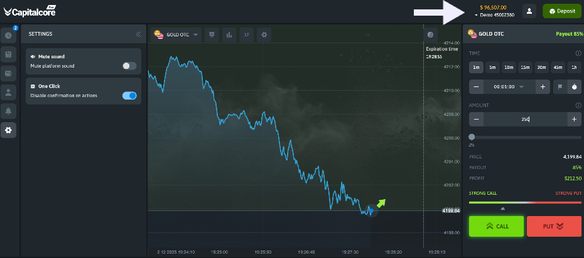
Task: Click the PROFIT value $212.50
Action: pyautogui.click(x=573, y=178)
